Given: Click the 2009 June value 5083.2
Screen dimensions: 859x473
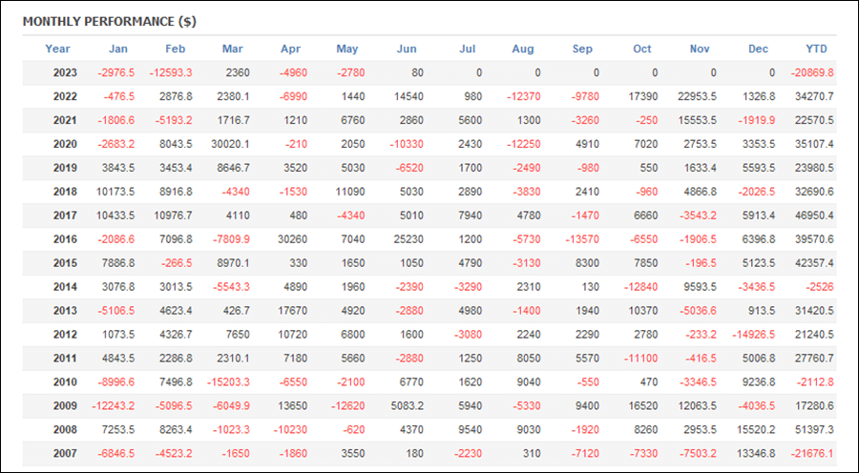Looking at the screenshot, I should click(407, 406).
